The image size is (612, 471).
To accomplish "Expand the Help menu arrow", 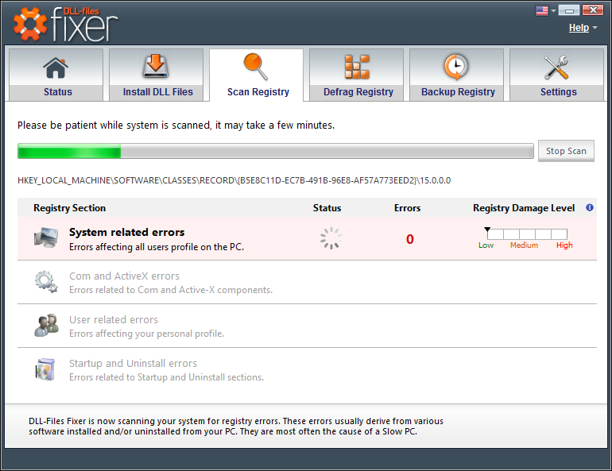I will pyautogui.click(x=595, y=28).
